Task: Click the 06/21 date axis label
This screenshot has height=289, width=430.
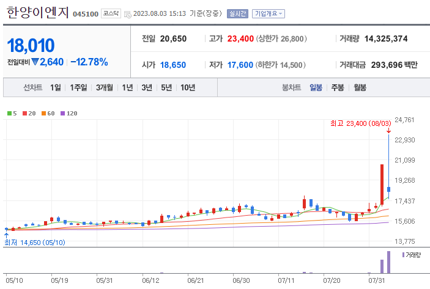Action: pyautogui.click(x=196, y=280)
